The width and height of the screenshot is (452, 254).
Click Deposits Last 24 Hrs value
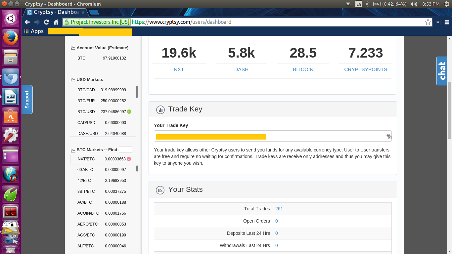pos(277,233)
